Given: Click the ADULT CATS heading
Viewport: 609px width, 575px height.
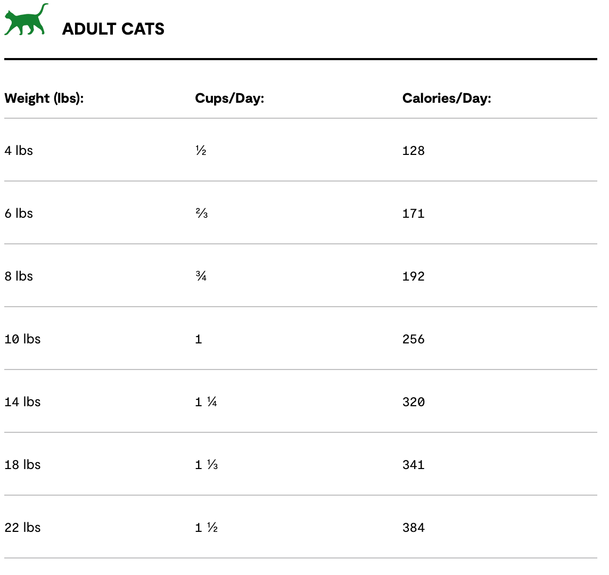Looking at the screenshot, I should click(x=113, y=29).
